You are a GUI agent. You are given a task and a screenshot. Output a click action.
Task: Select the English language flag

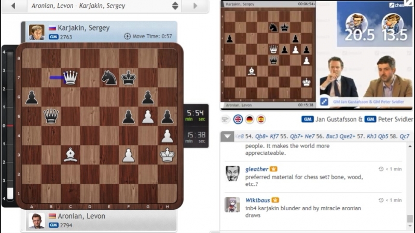click(x=238, y=120)
